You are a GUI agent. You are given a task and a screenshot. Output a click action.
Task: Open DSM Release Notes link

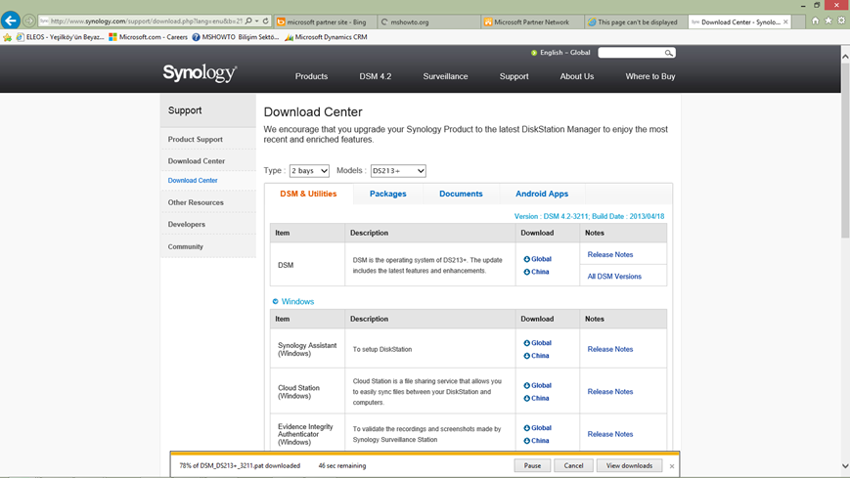coord(609,255)
